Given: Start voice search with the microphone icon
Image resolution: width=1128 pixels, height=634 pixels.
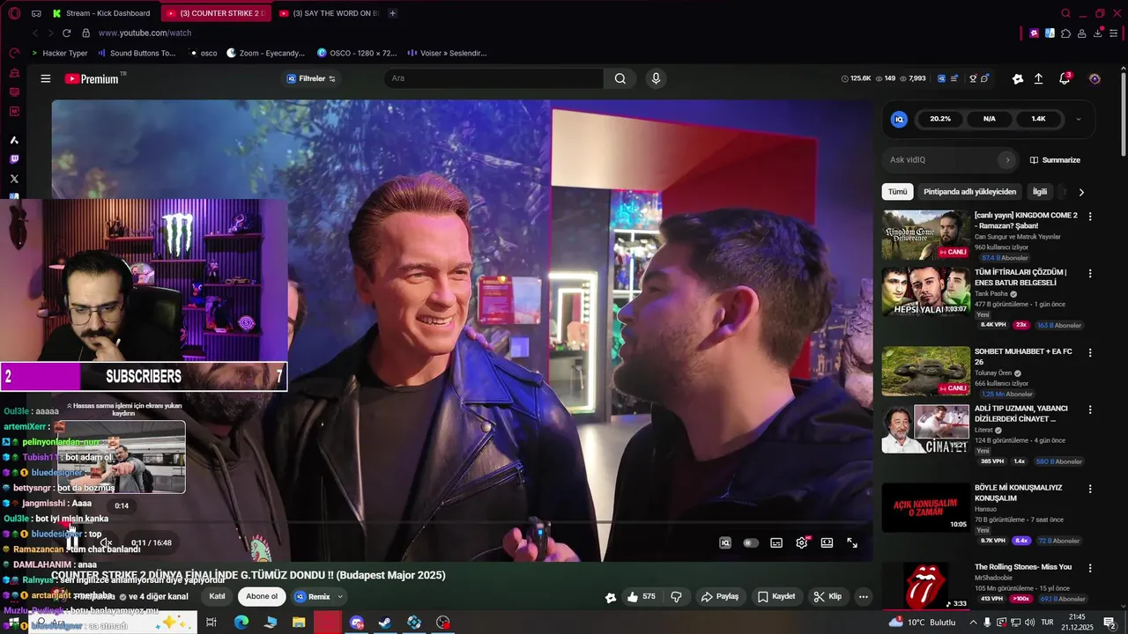Looking at the screenshot, I should (656, 78).
